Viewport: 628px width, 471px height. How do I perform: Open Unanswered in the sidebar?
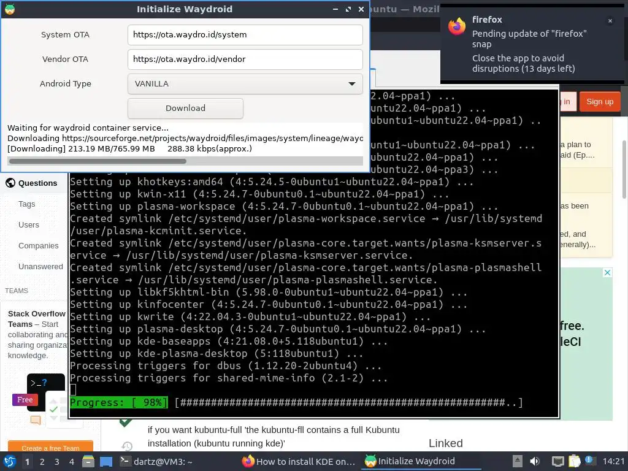point(40,266)
